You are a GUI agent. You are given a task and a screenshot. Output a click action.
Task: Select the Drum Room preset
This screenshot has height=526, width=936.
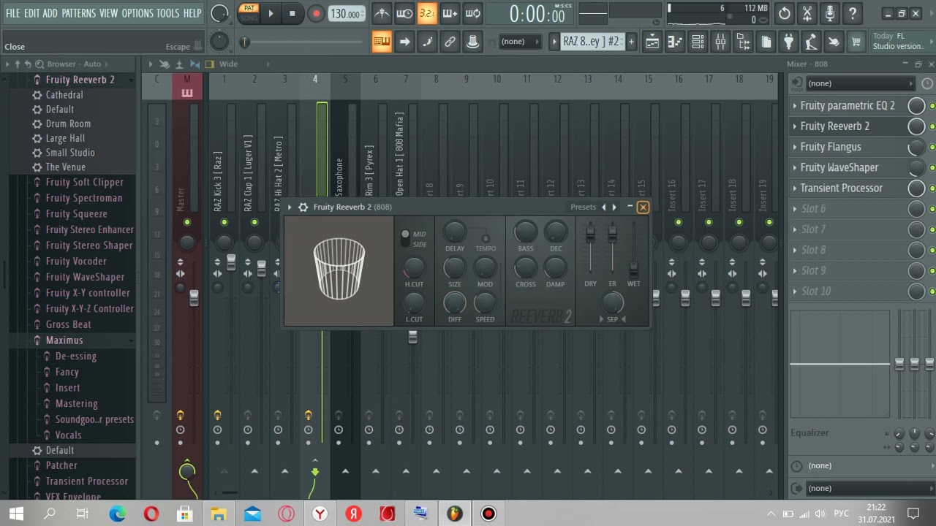coord(68,124)
